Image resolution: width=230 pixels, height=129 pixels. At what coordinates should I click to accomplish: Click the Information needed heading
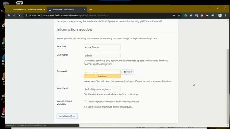pos(74,29)
